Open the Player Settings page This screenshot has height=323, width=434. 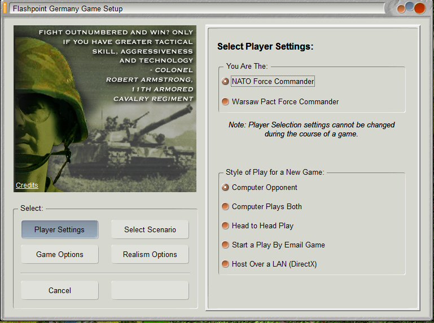point(59,229)
